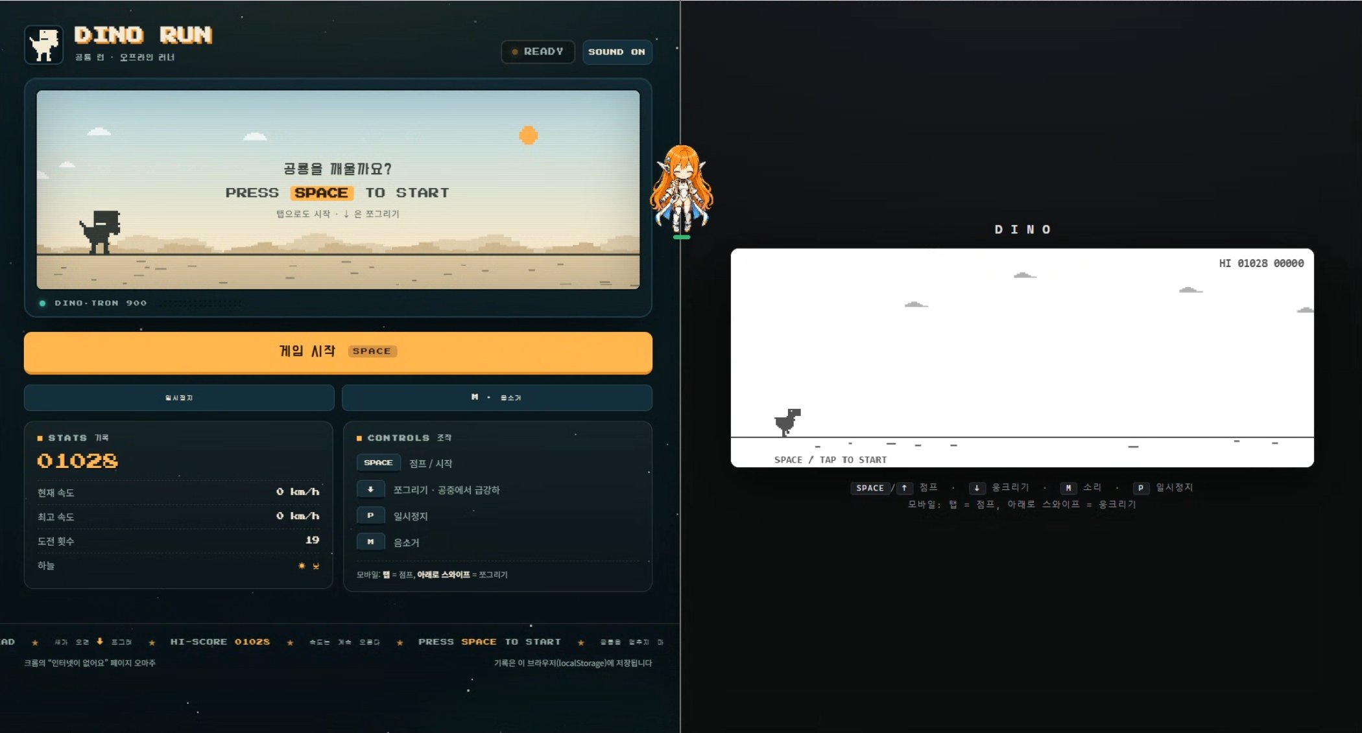This screenshot has height=733, width=1362.
Task: Click the 공룡을 깨울까요? prompt text
Action: point(337,169)
